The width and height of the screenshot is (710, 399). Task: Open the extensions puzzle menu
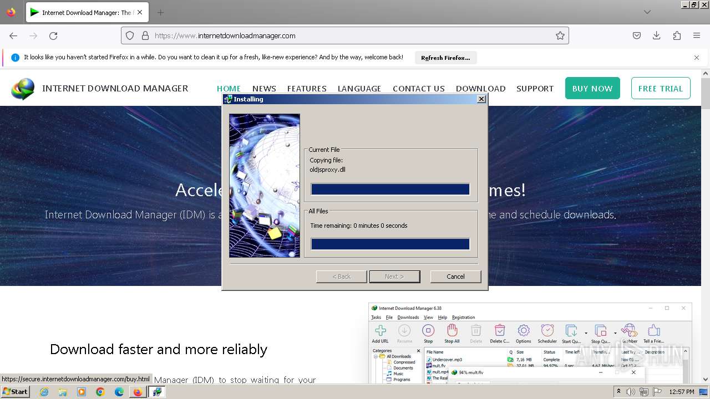(x=677, y=35)
